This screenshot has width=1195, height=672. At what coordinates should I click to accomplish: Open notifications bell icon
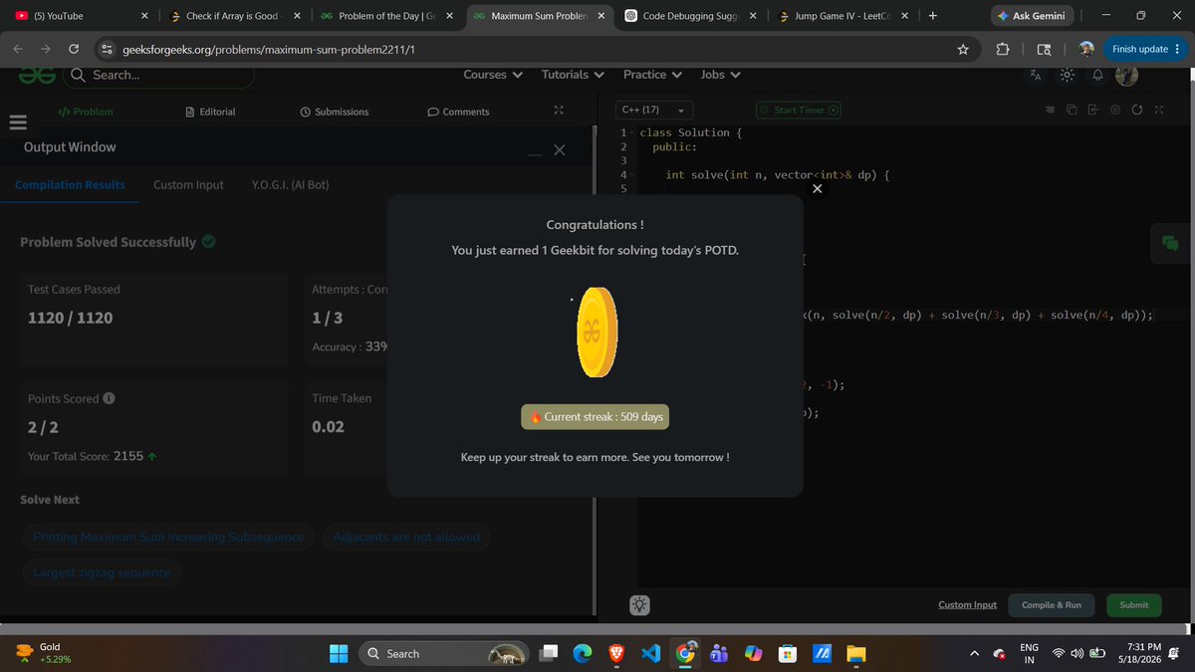(x=1097, y=75)
